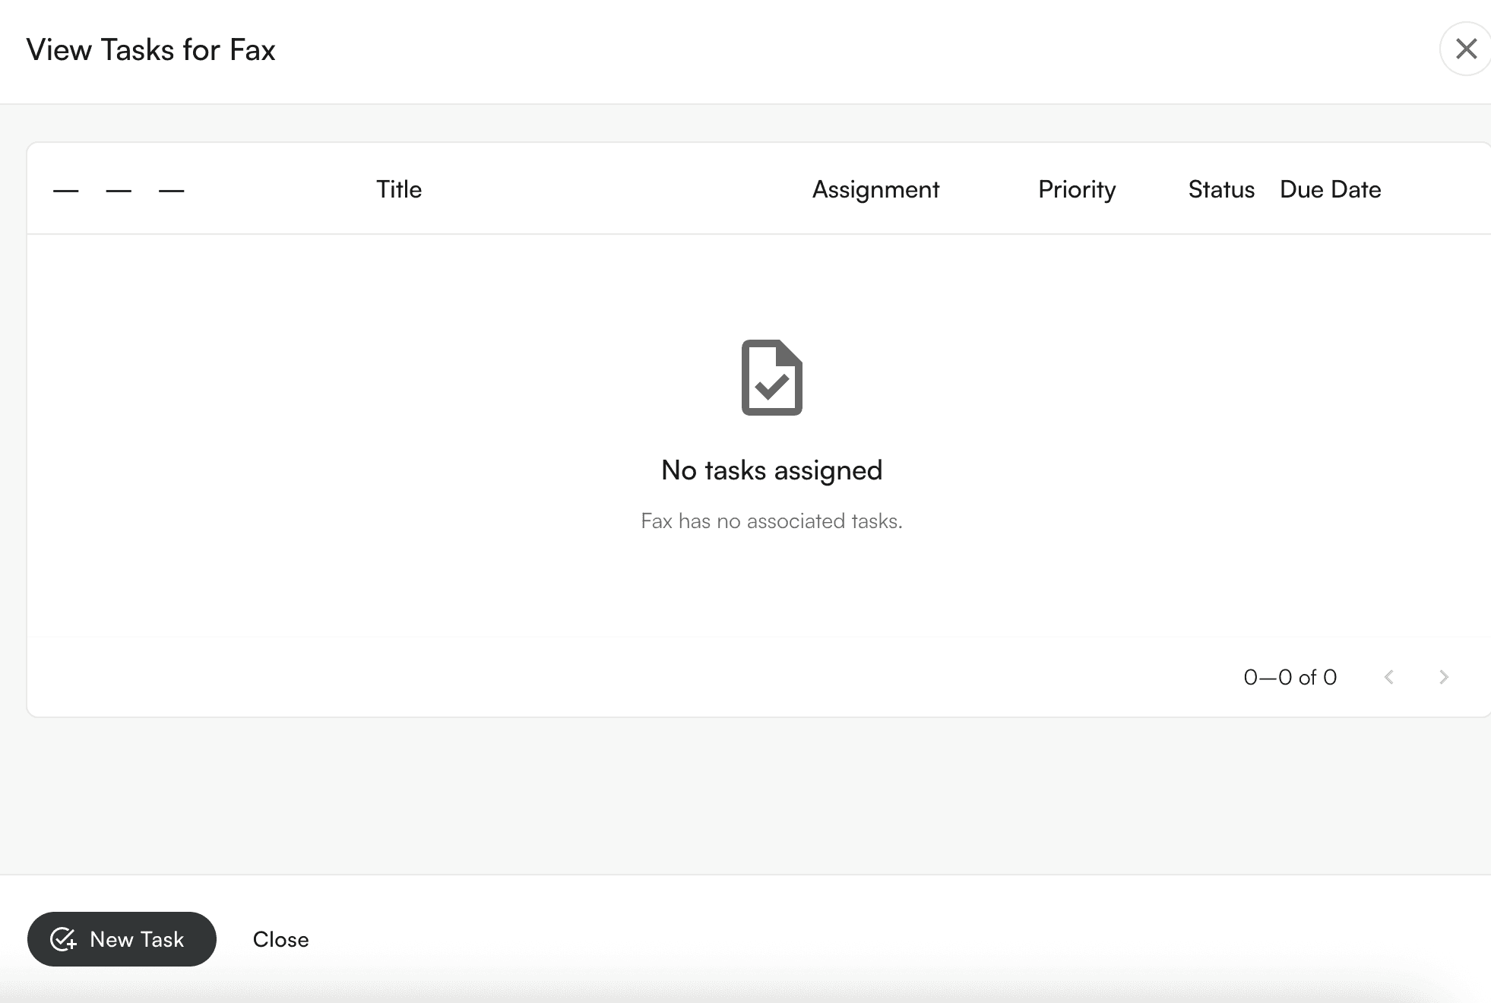This screenshot has width=1491, height=1003.
Task: Click the No tasks assigned heading
Action: click(x=771, y=470)
